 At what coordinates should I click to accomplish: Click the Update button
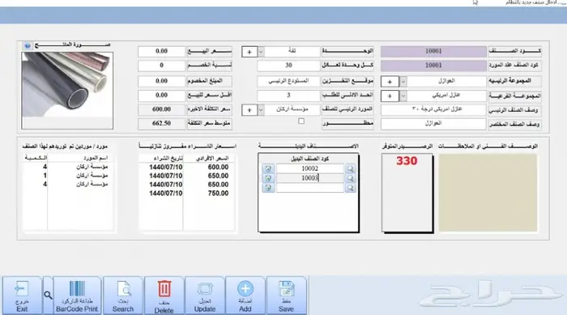[205, 296]
